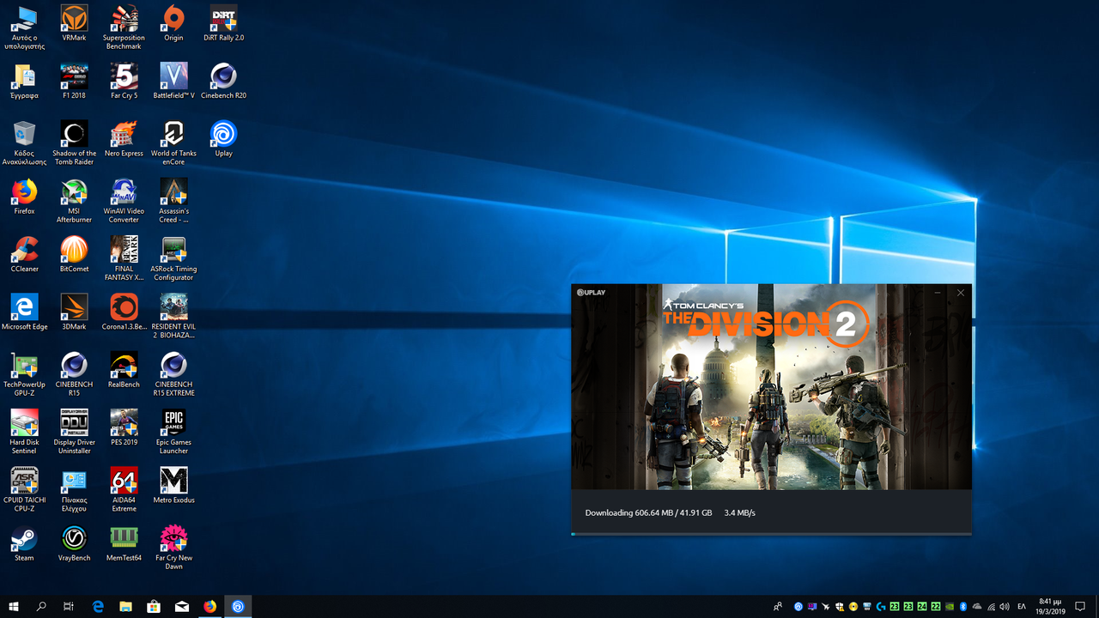Screen dimensions: 1099x618
Task: Select the Far Cry 5 shortcut
Action: click(x=124, y=82)
